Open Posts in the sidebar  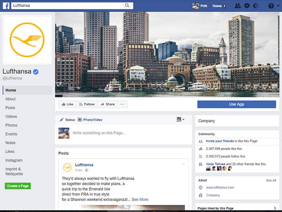tap(10, 108)
